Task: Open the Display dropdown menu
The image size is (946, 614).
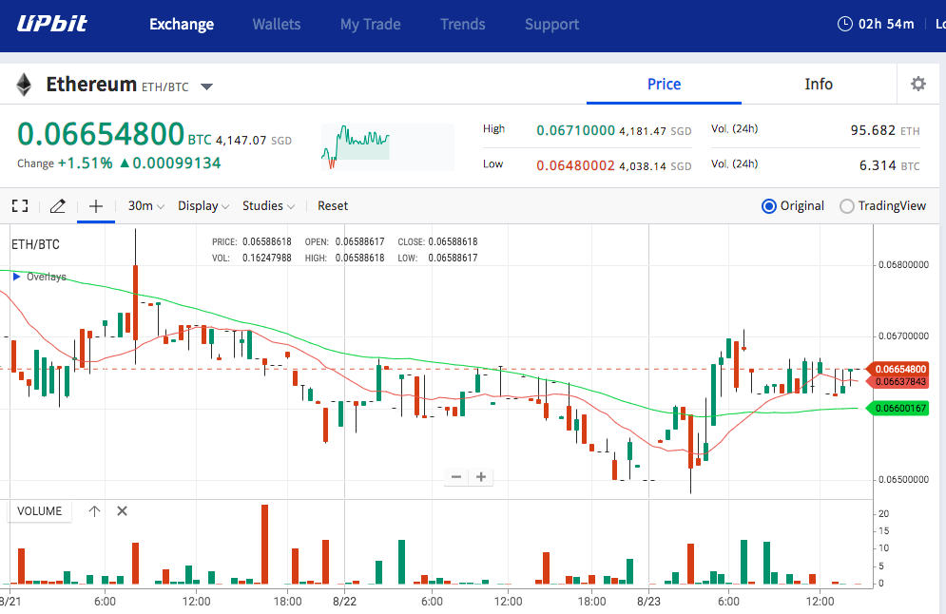Action: click(x=203, y=205)
